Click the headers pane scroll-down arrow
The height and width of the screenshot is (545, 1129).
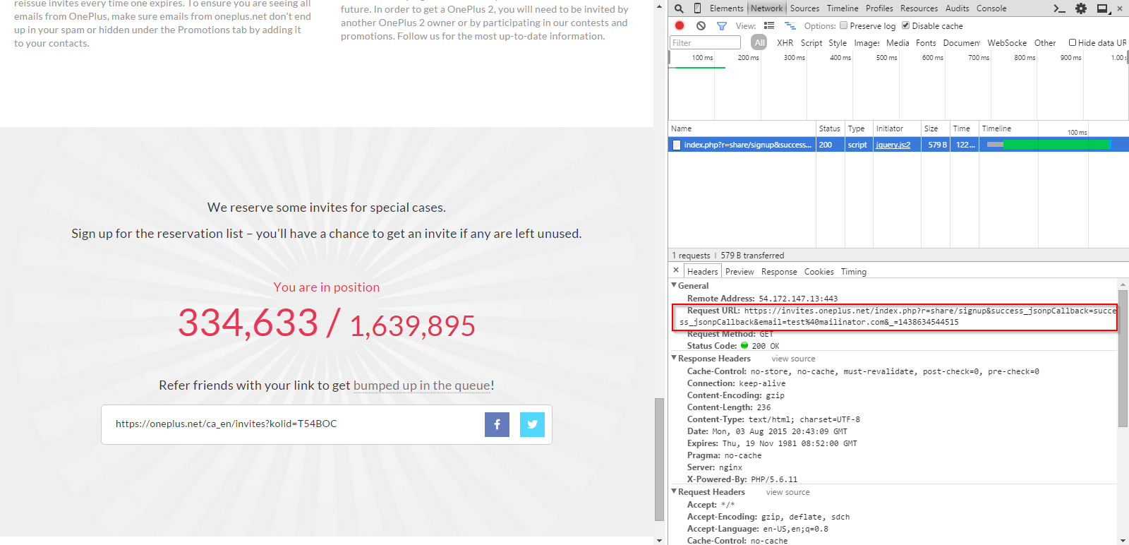click(x=1123, y=540)
